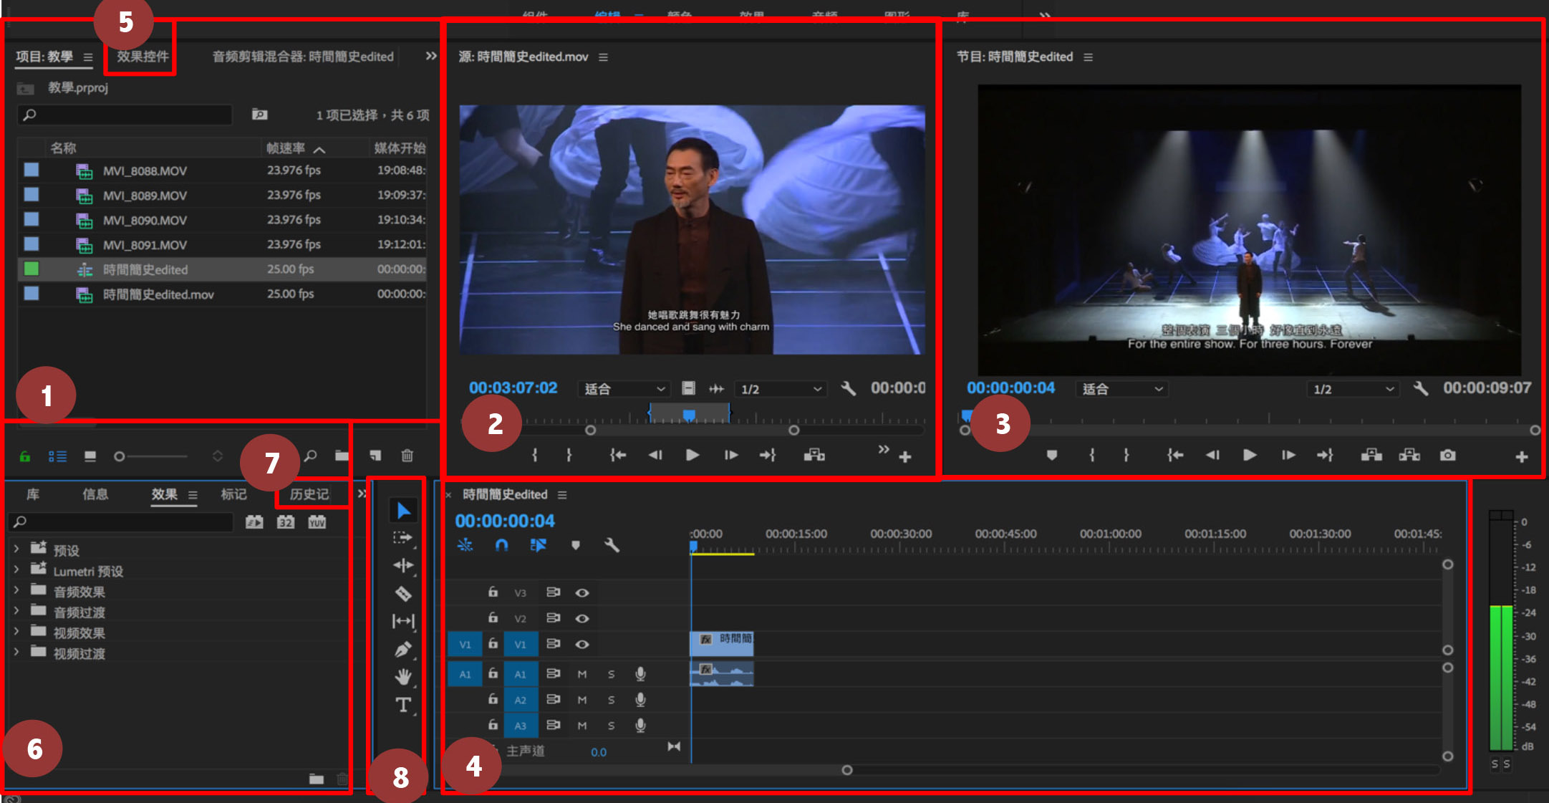This screenshot has height=803, width=1549.
Task: Expand the 视频效果 folder
Action: [16, 633]
